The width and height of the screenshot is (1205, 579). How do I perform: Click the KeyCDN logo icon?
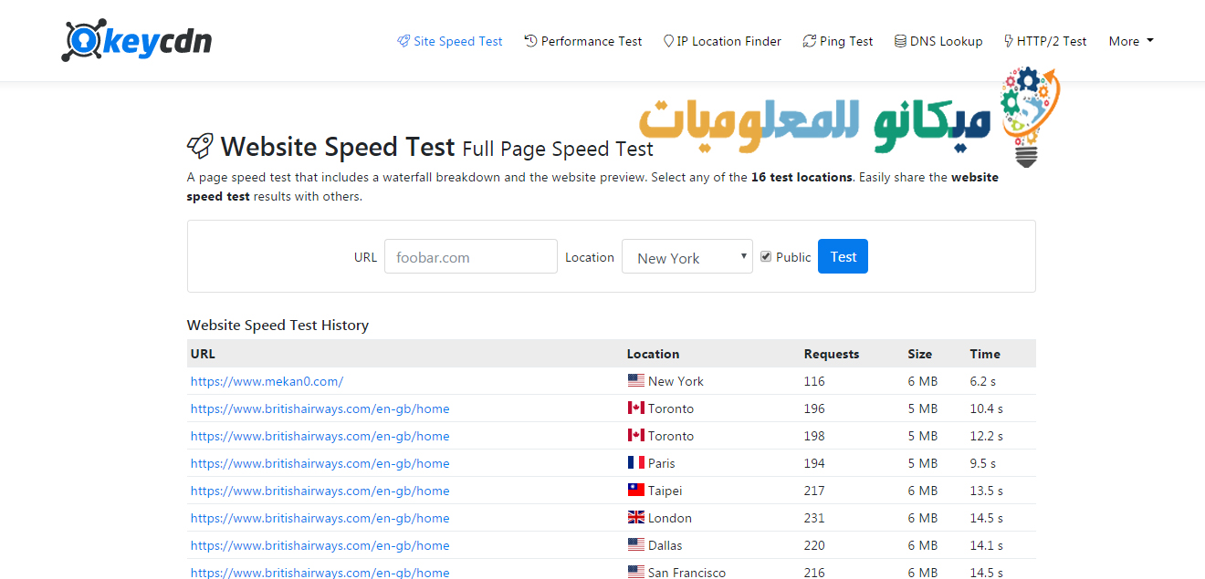(84, 41)
